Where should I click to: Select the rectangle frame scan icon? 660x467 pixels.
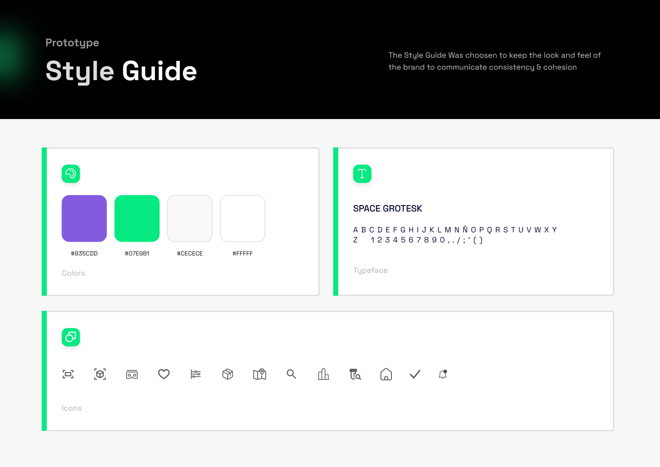68,374
